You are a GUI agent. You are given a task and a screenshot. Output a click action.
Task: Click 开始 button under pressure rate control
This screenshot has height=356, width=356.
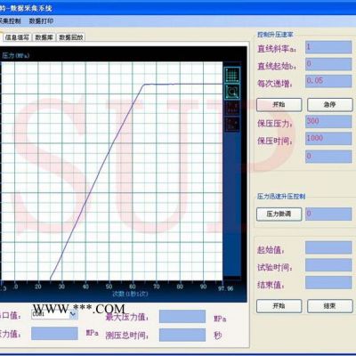tap(279, 105)
